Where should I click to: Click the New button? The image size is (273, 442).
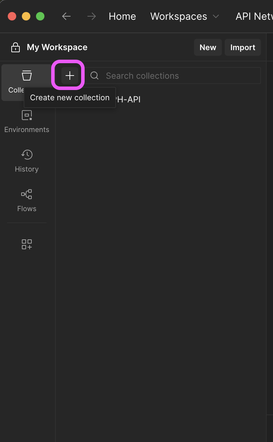click(208, 47)
